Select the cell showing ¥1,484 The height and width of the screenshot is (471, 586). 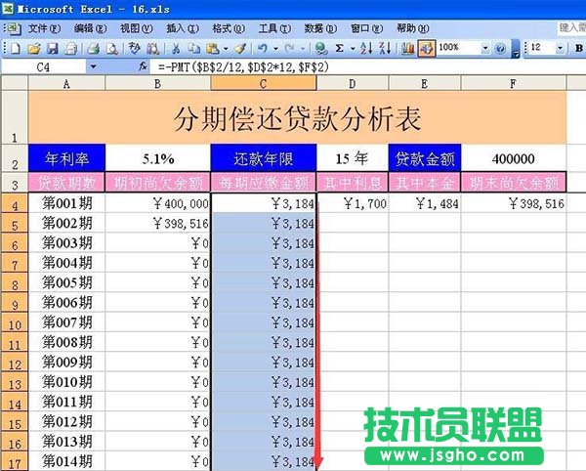[425, 203]
